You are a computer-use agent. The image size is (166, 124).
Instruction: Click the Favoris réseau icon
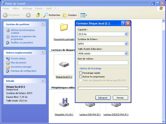pyautogui.click(x=8, y=59)
